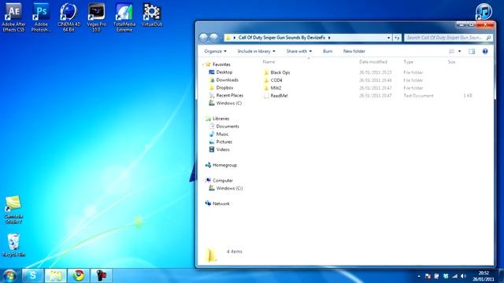504x283 pixels.
Task: Open the iTunes desktop icon
Action: pos(483,11)
